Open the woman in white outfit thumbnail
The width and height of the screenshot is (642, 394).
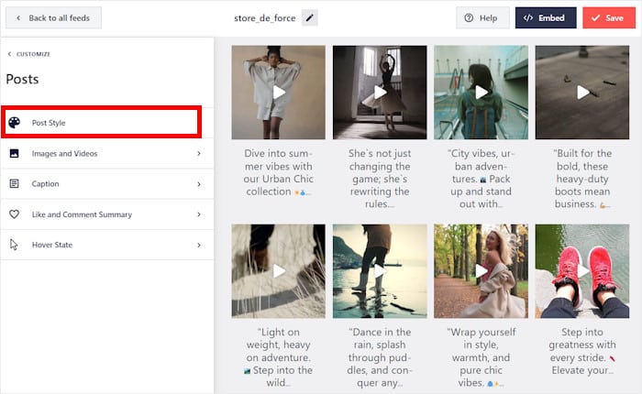point(279,93)
